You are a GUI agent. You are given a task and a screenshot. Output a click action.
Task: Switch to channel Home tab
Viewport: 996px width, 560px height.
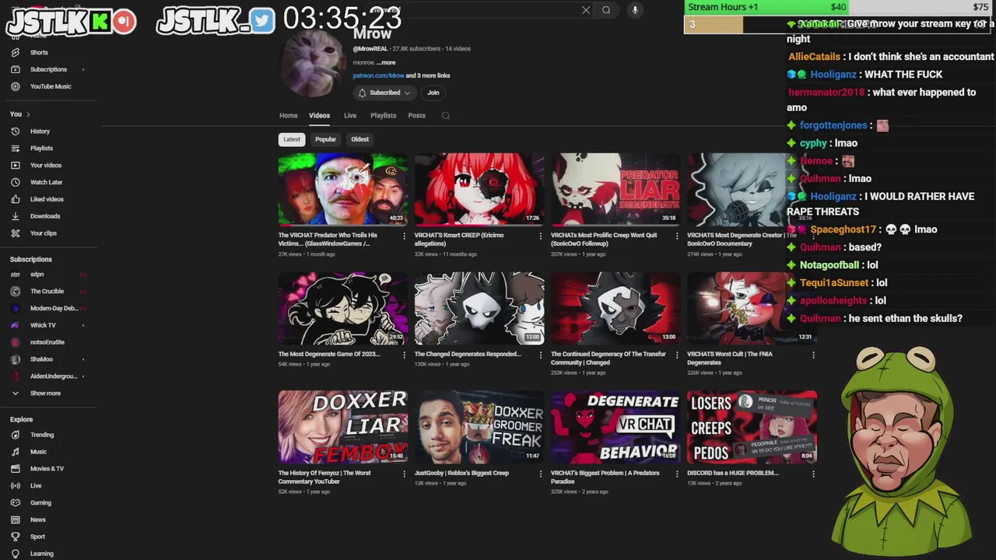288,116
